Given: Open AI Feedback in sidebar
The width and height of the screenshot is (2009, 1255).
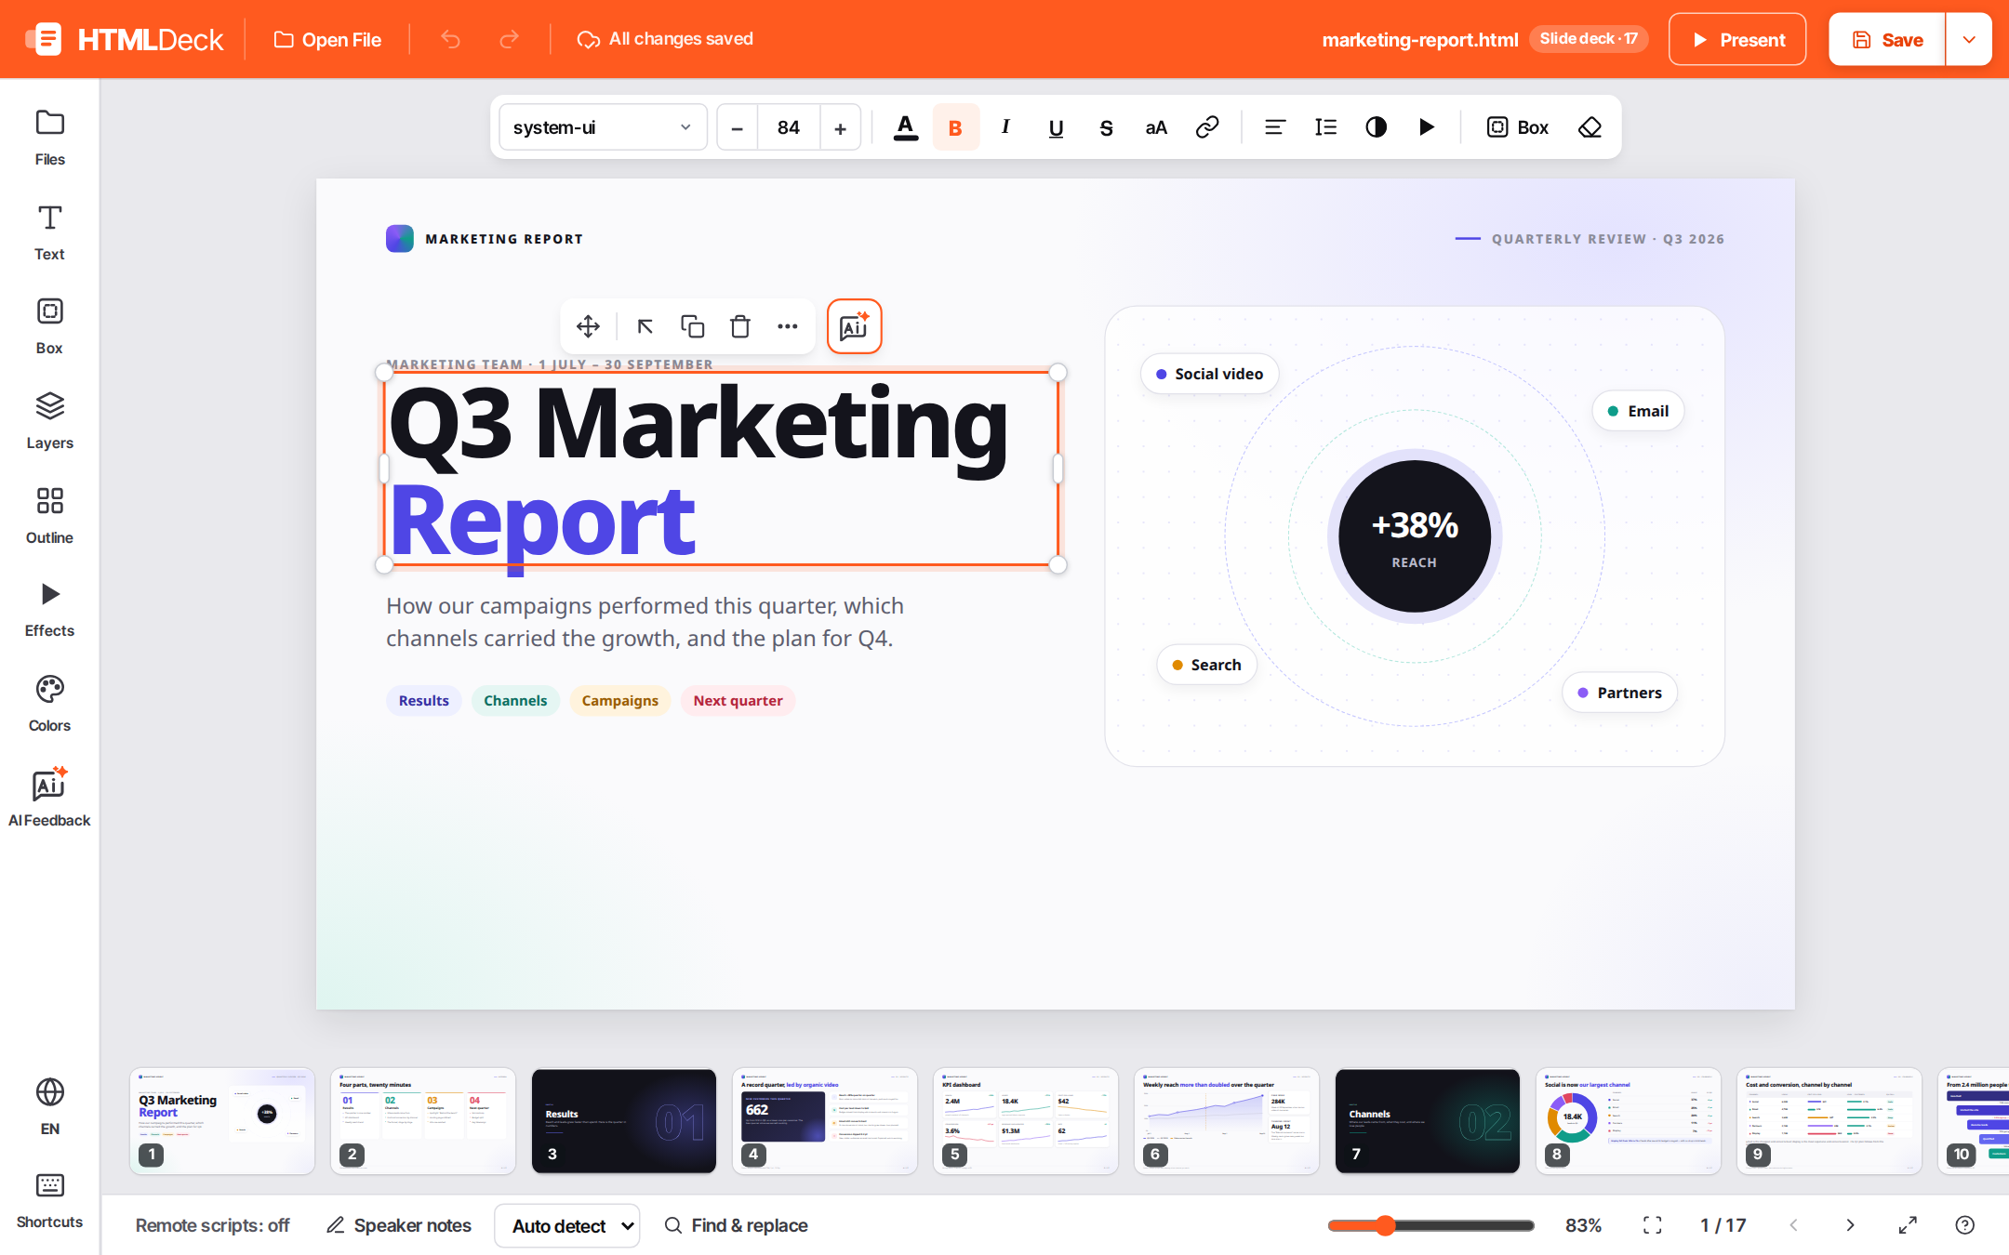Looking at the screenshot, I should [49, 799].
